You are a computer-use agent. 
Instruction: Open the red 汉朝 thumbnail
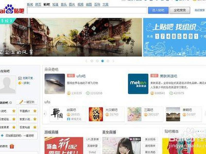tap(96, 114)
